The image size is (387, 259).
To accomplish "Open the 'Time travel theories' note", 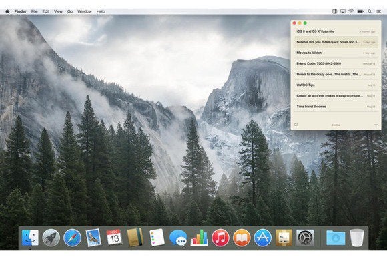I will click(x=336, y=107).
